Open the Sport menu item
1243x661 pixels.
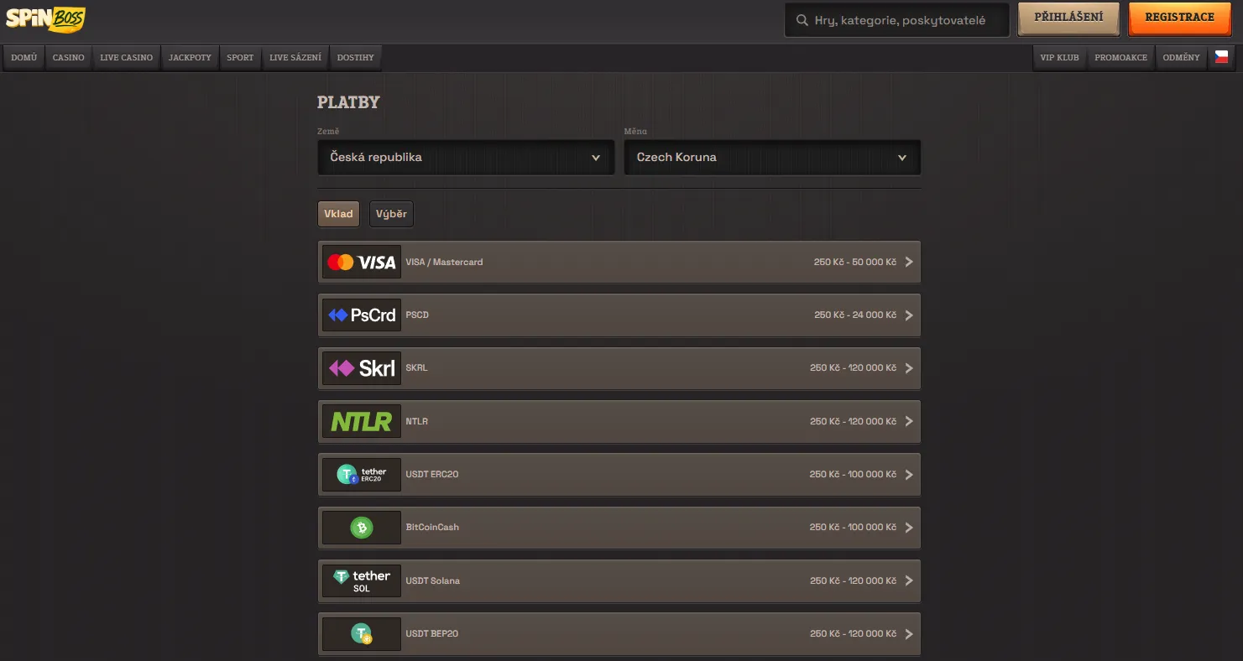[240, 58]
